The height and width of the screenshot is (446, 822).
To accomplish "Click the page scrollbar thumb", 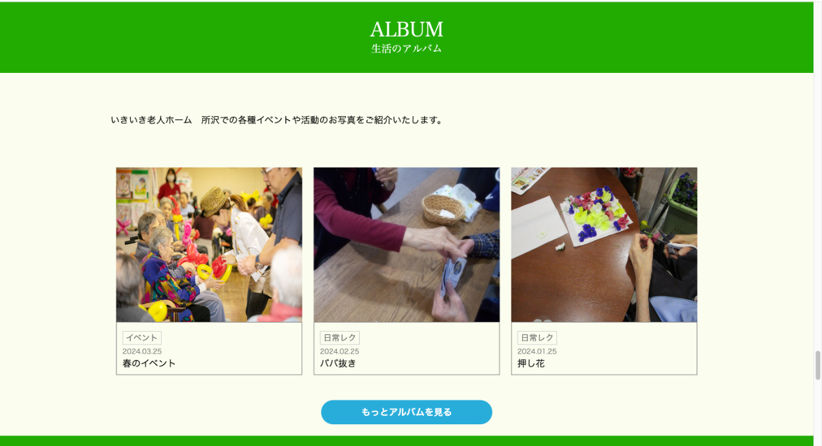I will [x=818, y=365].
